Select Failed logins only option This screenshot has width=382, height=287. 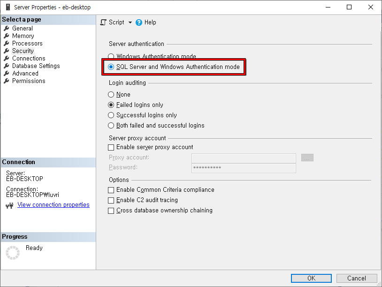111,105
